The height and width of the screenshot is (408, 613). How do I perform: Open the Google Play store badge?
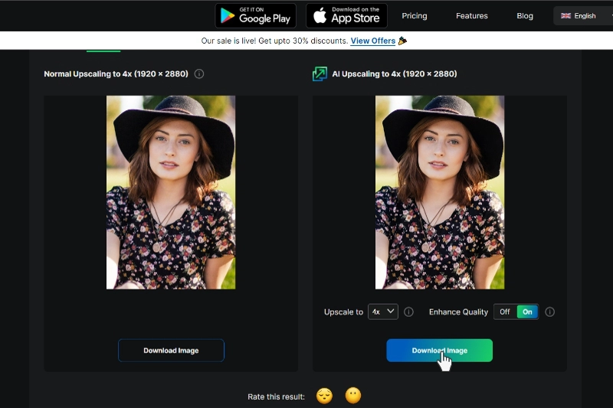click(x=255, y=15)
